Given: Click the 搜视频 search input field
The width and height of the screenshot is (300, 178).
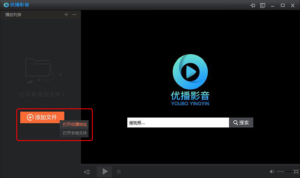Looking at the screenshot, I should 177,122.
